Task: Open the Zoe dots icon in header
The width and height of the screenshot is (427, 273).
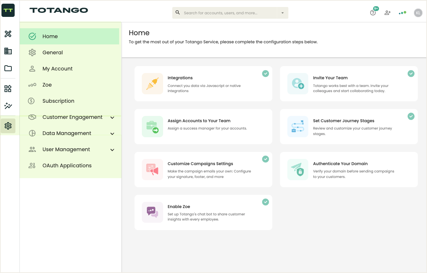Action: [x=402, y=13]
